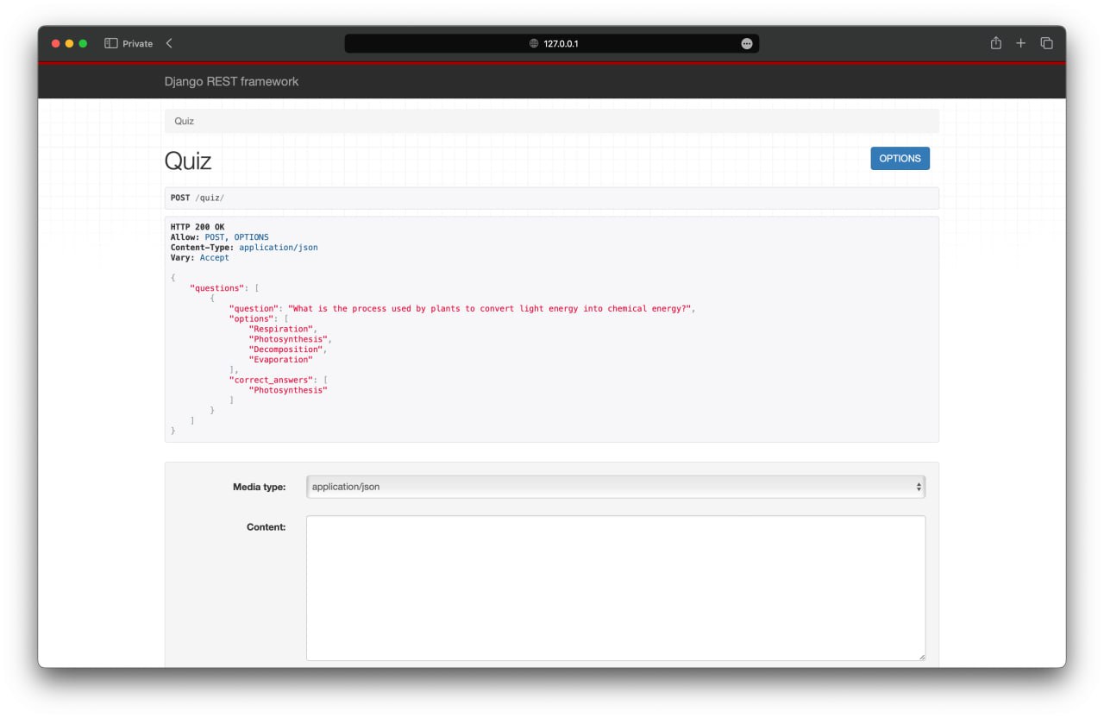Viewport: 1104px width, 718px height.
Task: Open the Media type dropdown
Action: [x=615, y=487]
